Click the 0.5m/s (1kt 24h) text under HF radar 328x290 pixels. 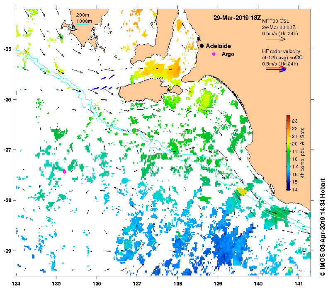click(280, 64)
